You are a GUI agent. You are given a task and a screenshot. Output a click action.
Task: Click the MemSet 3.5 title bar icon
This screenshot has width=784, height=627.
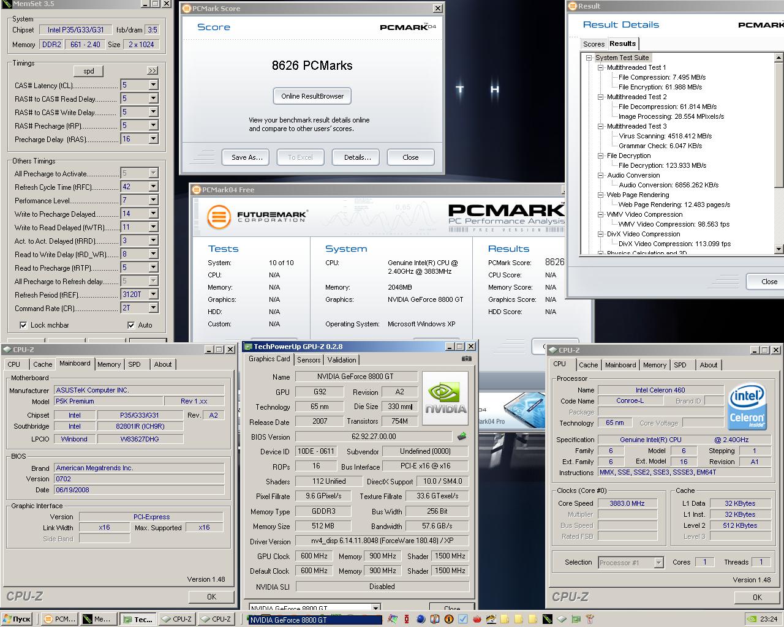[7, 4]
